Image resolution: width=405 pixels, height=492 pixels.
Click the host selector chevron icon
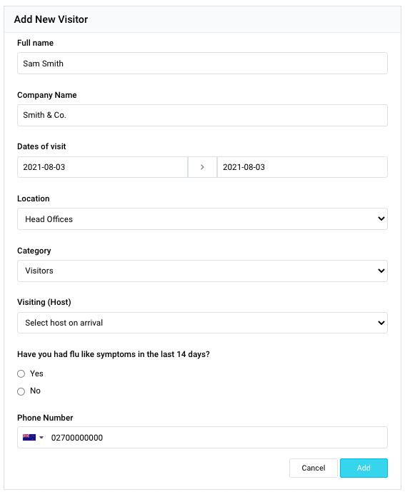coord(381,323)
